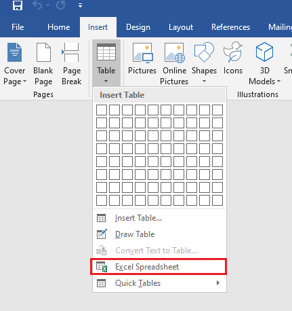Open the Quick Tables submenu

click(159, 283)
